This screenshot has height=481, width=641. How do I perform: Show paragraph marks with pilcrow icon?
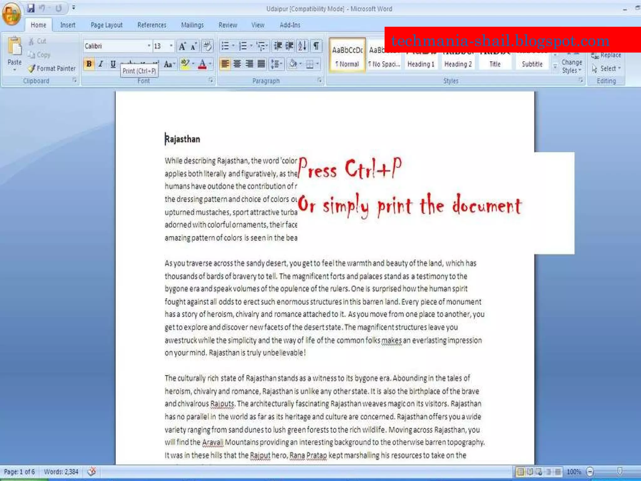[316, 46]
